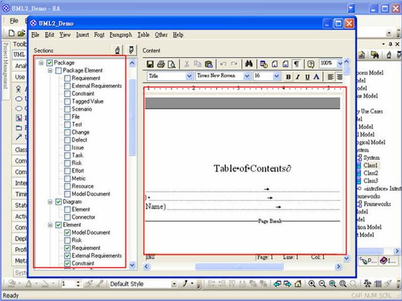Screen dimensions: 402x301
Task: Select Class2 in EA project browser
Action: 371,173
